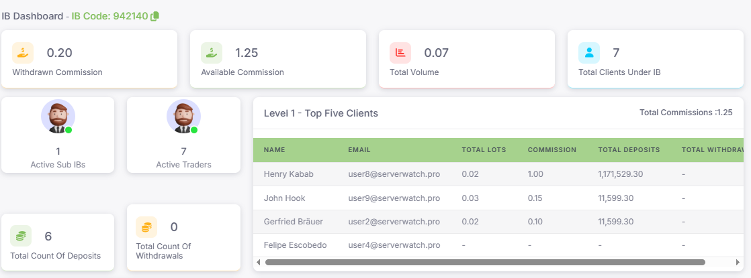Click the Withdrawn Commission hand-coin icon
The height and width of the screenshot is (278, 751).
(x=23, y=52)
